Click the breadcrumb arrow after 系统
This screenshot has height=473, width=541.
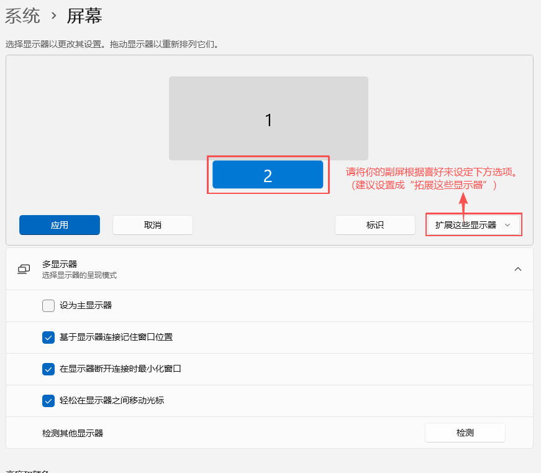pos(54,16)
